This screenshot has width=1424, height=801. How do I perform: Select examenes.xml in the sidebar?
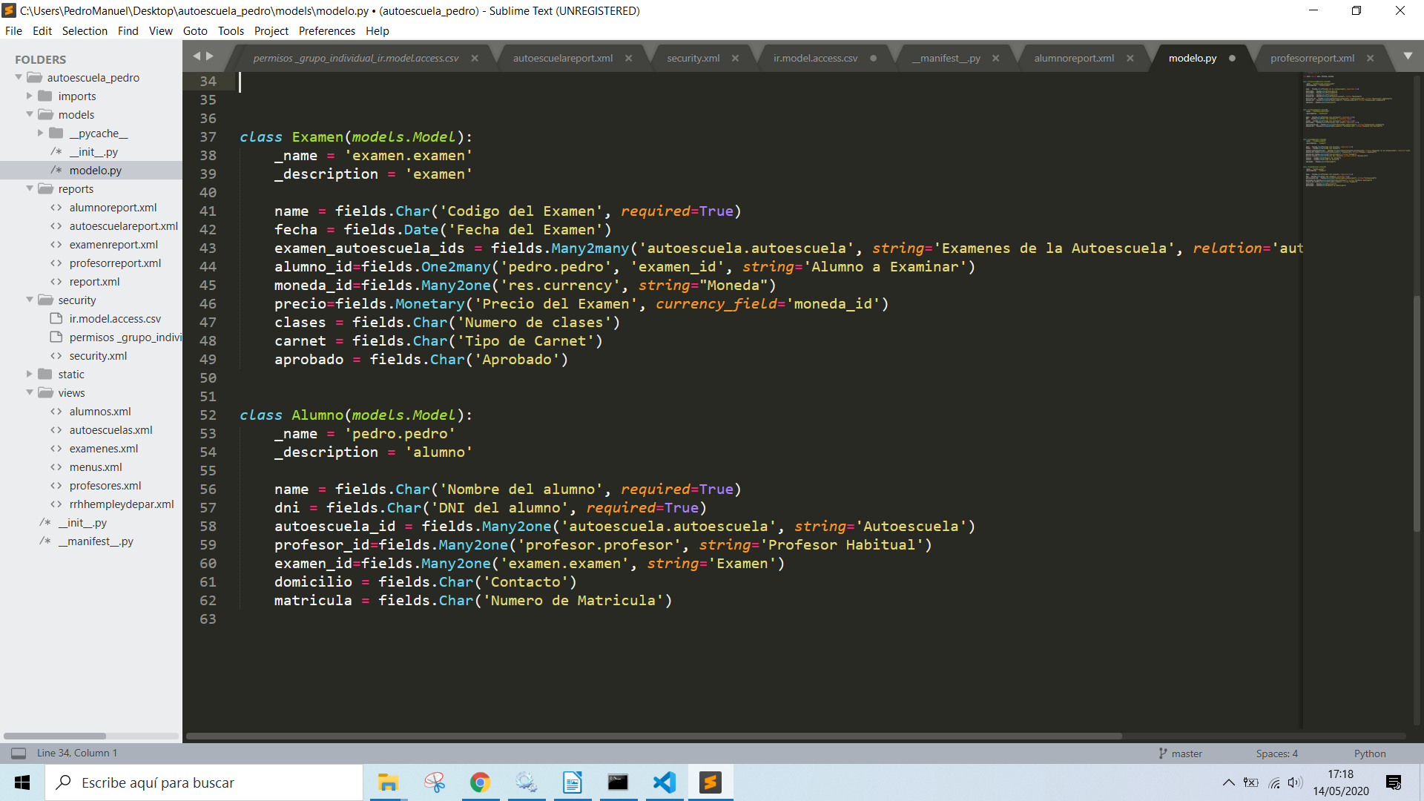click(103, 448)
